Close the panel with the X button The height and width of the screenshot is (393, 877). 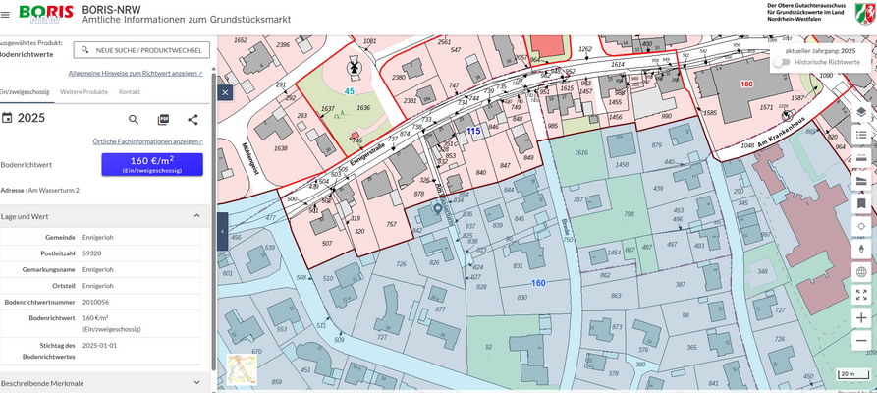pos(225,92)
